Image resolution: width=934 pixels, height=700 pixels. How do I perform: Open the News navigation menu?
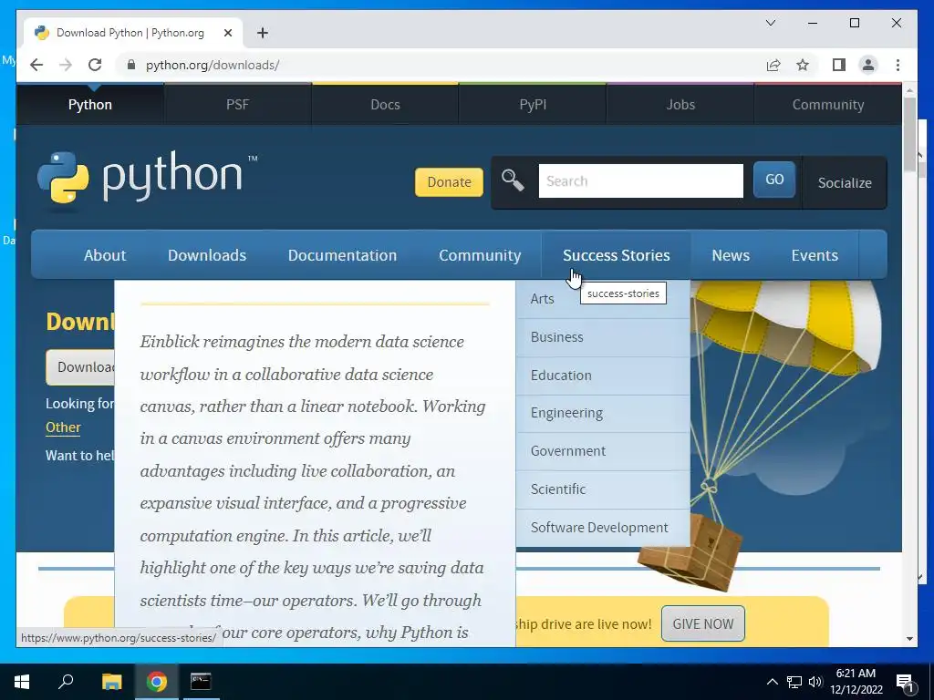(731, 255)
